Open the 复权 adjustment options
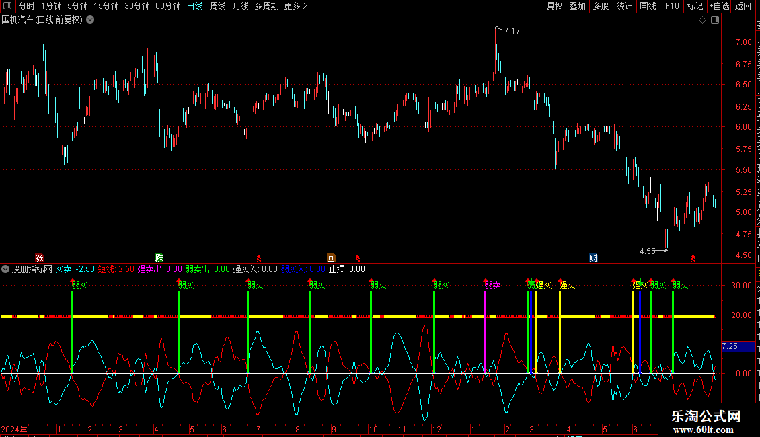Screen dimensions: 760x437 click(554, 6)
